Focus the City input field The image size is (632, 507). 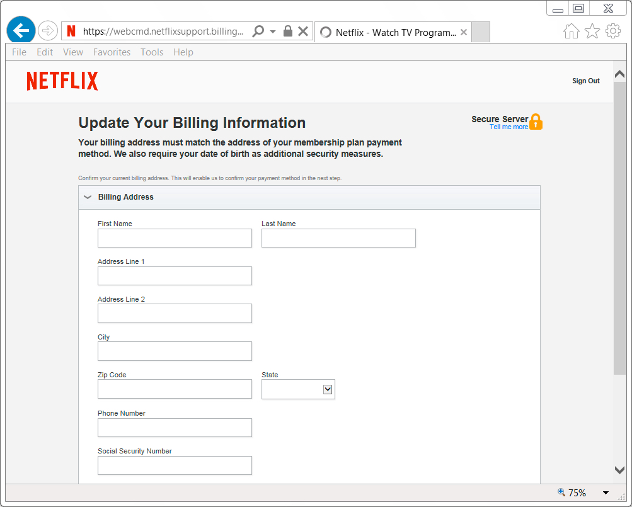point(175,351)
